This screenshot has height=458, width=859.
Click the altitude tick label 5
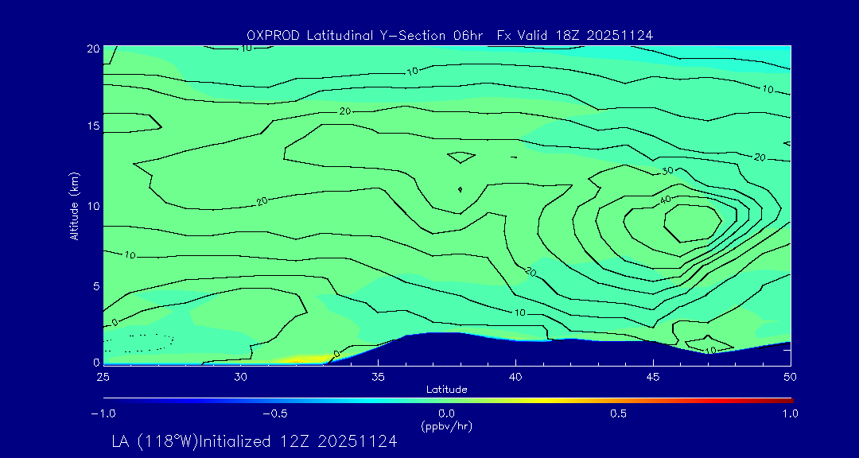click(x=95, y=285)
